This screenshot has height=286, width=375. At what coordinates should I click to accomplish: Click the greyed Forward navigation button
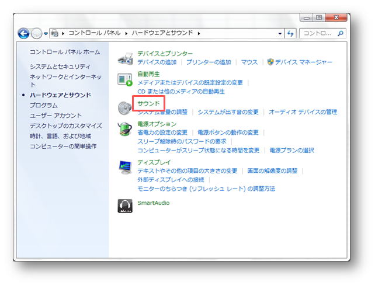(36, 33)
